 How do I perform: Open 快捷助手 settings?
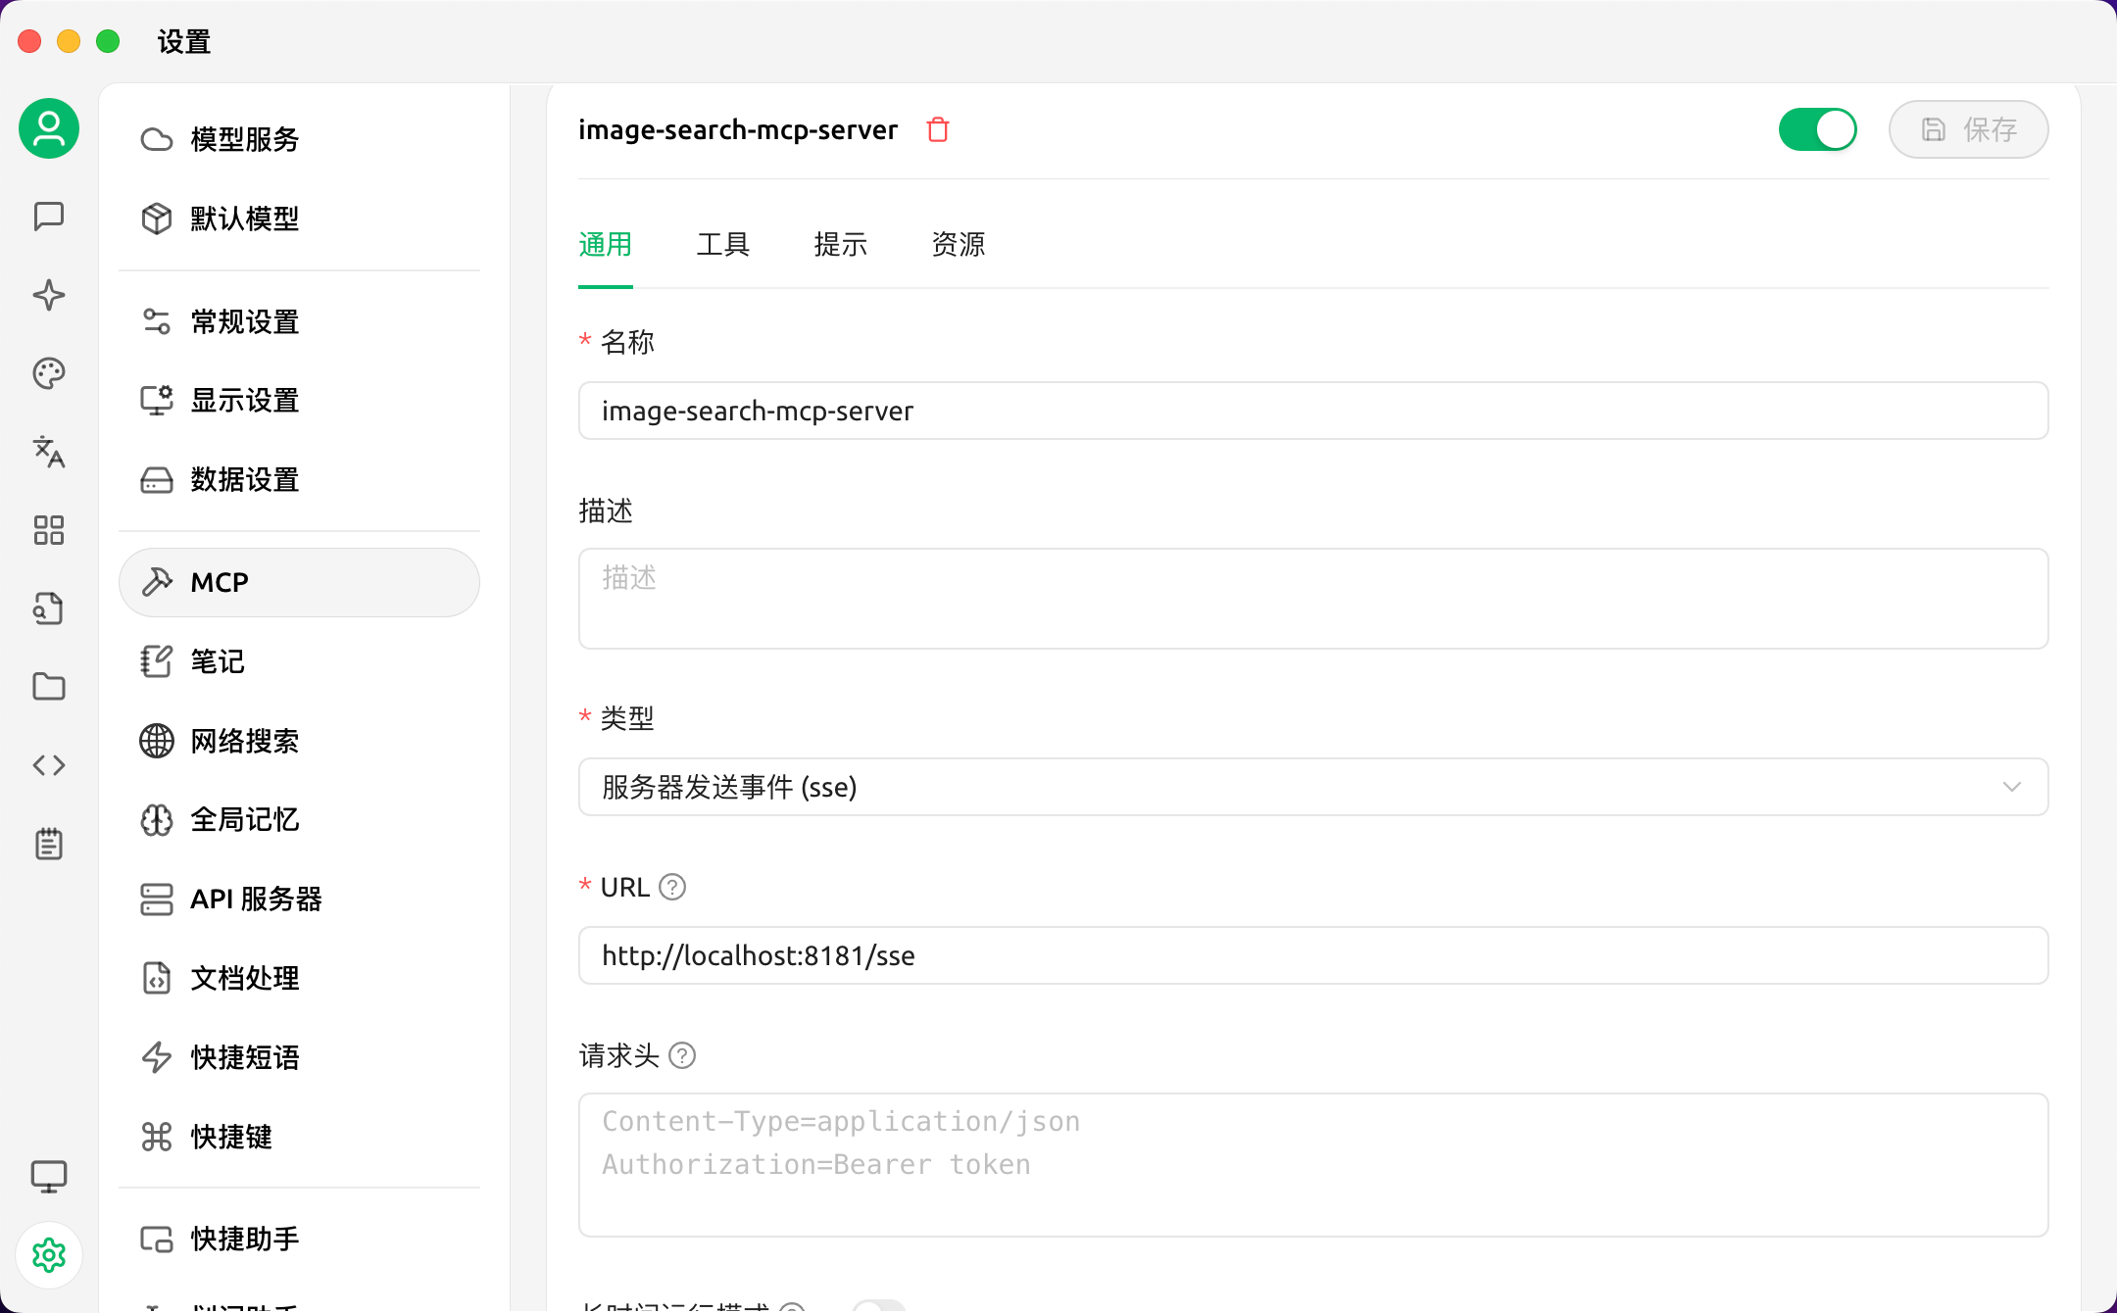coord(299,1239)
